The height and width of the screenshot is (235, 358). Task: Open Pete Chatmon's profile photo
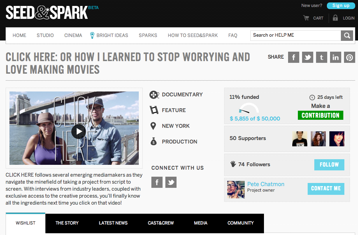(236, 189)
